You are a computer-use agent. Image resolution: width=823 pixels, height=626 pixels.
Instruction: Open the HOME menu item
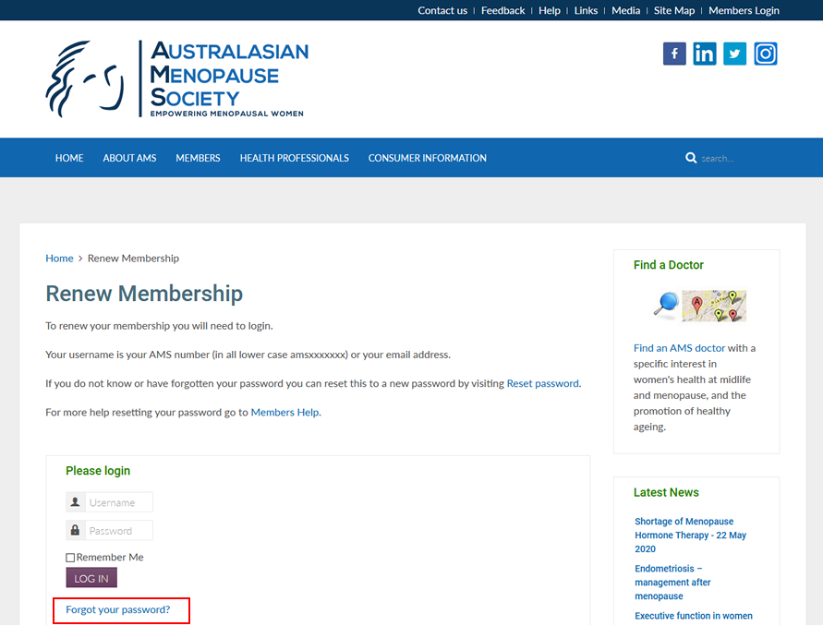pyautogui.click(x=69, y=158)
